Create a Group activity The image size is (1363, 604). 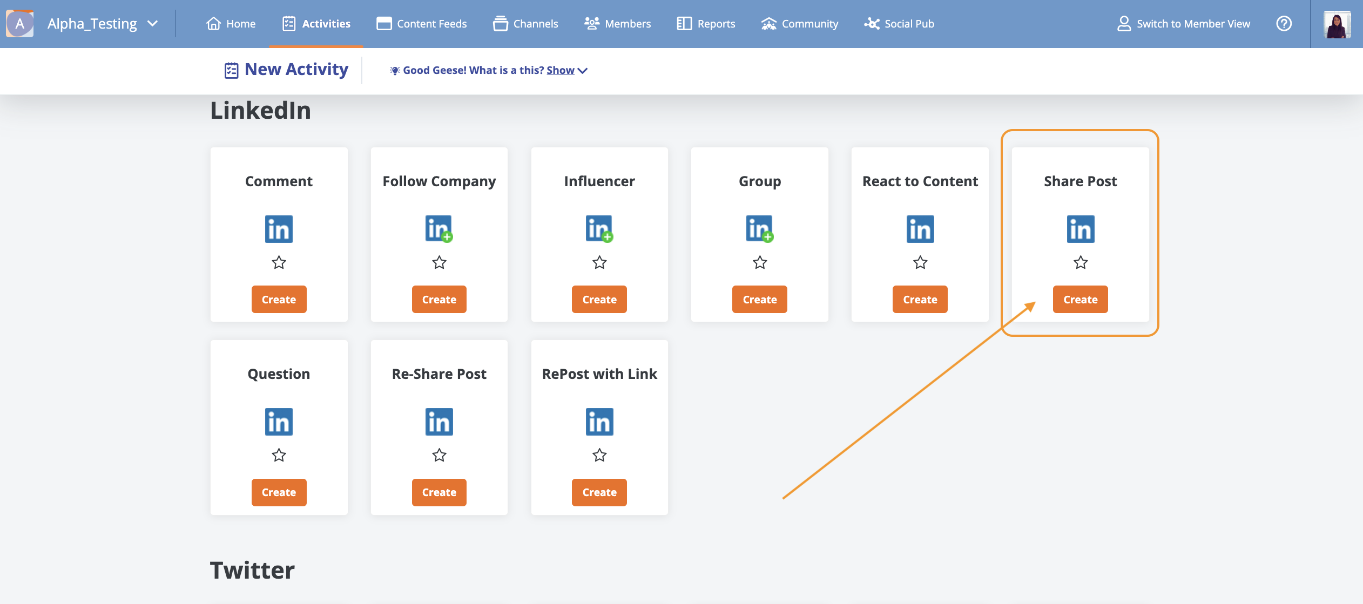click(760, 300)
